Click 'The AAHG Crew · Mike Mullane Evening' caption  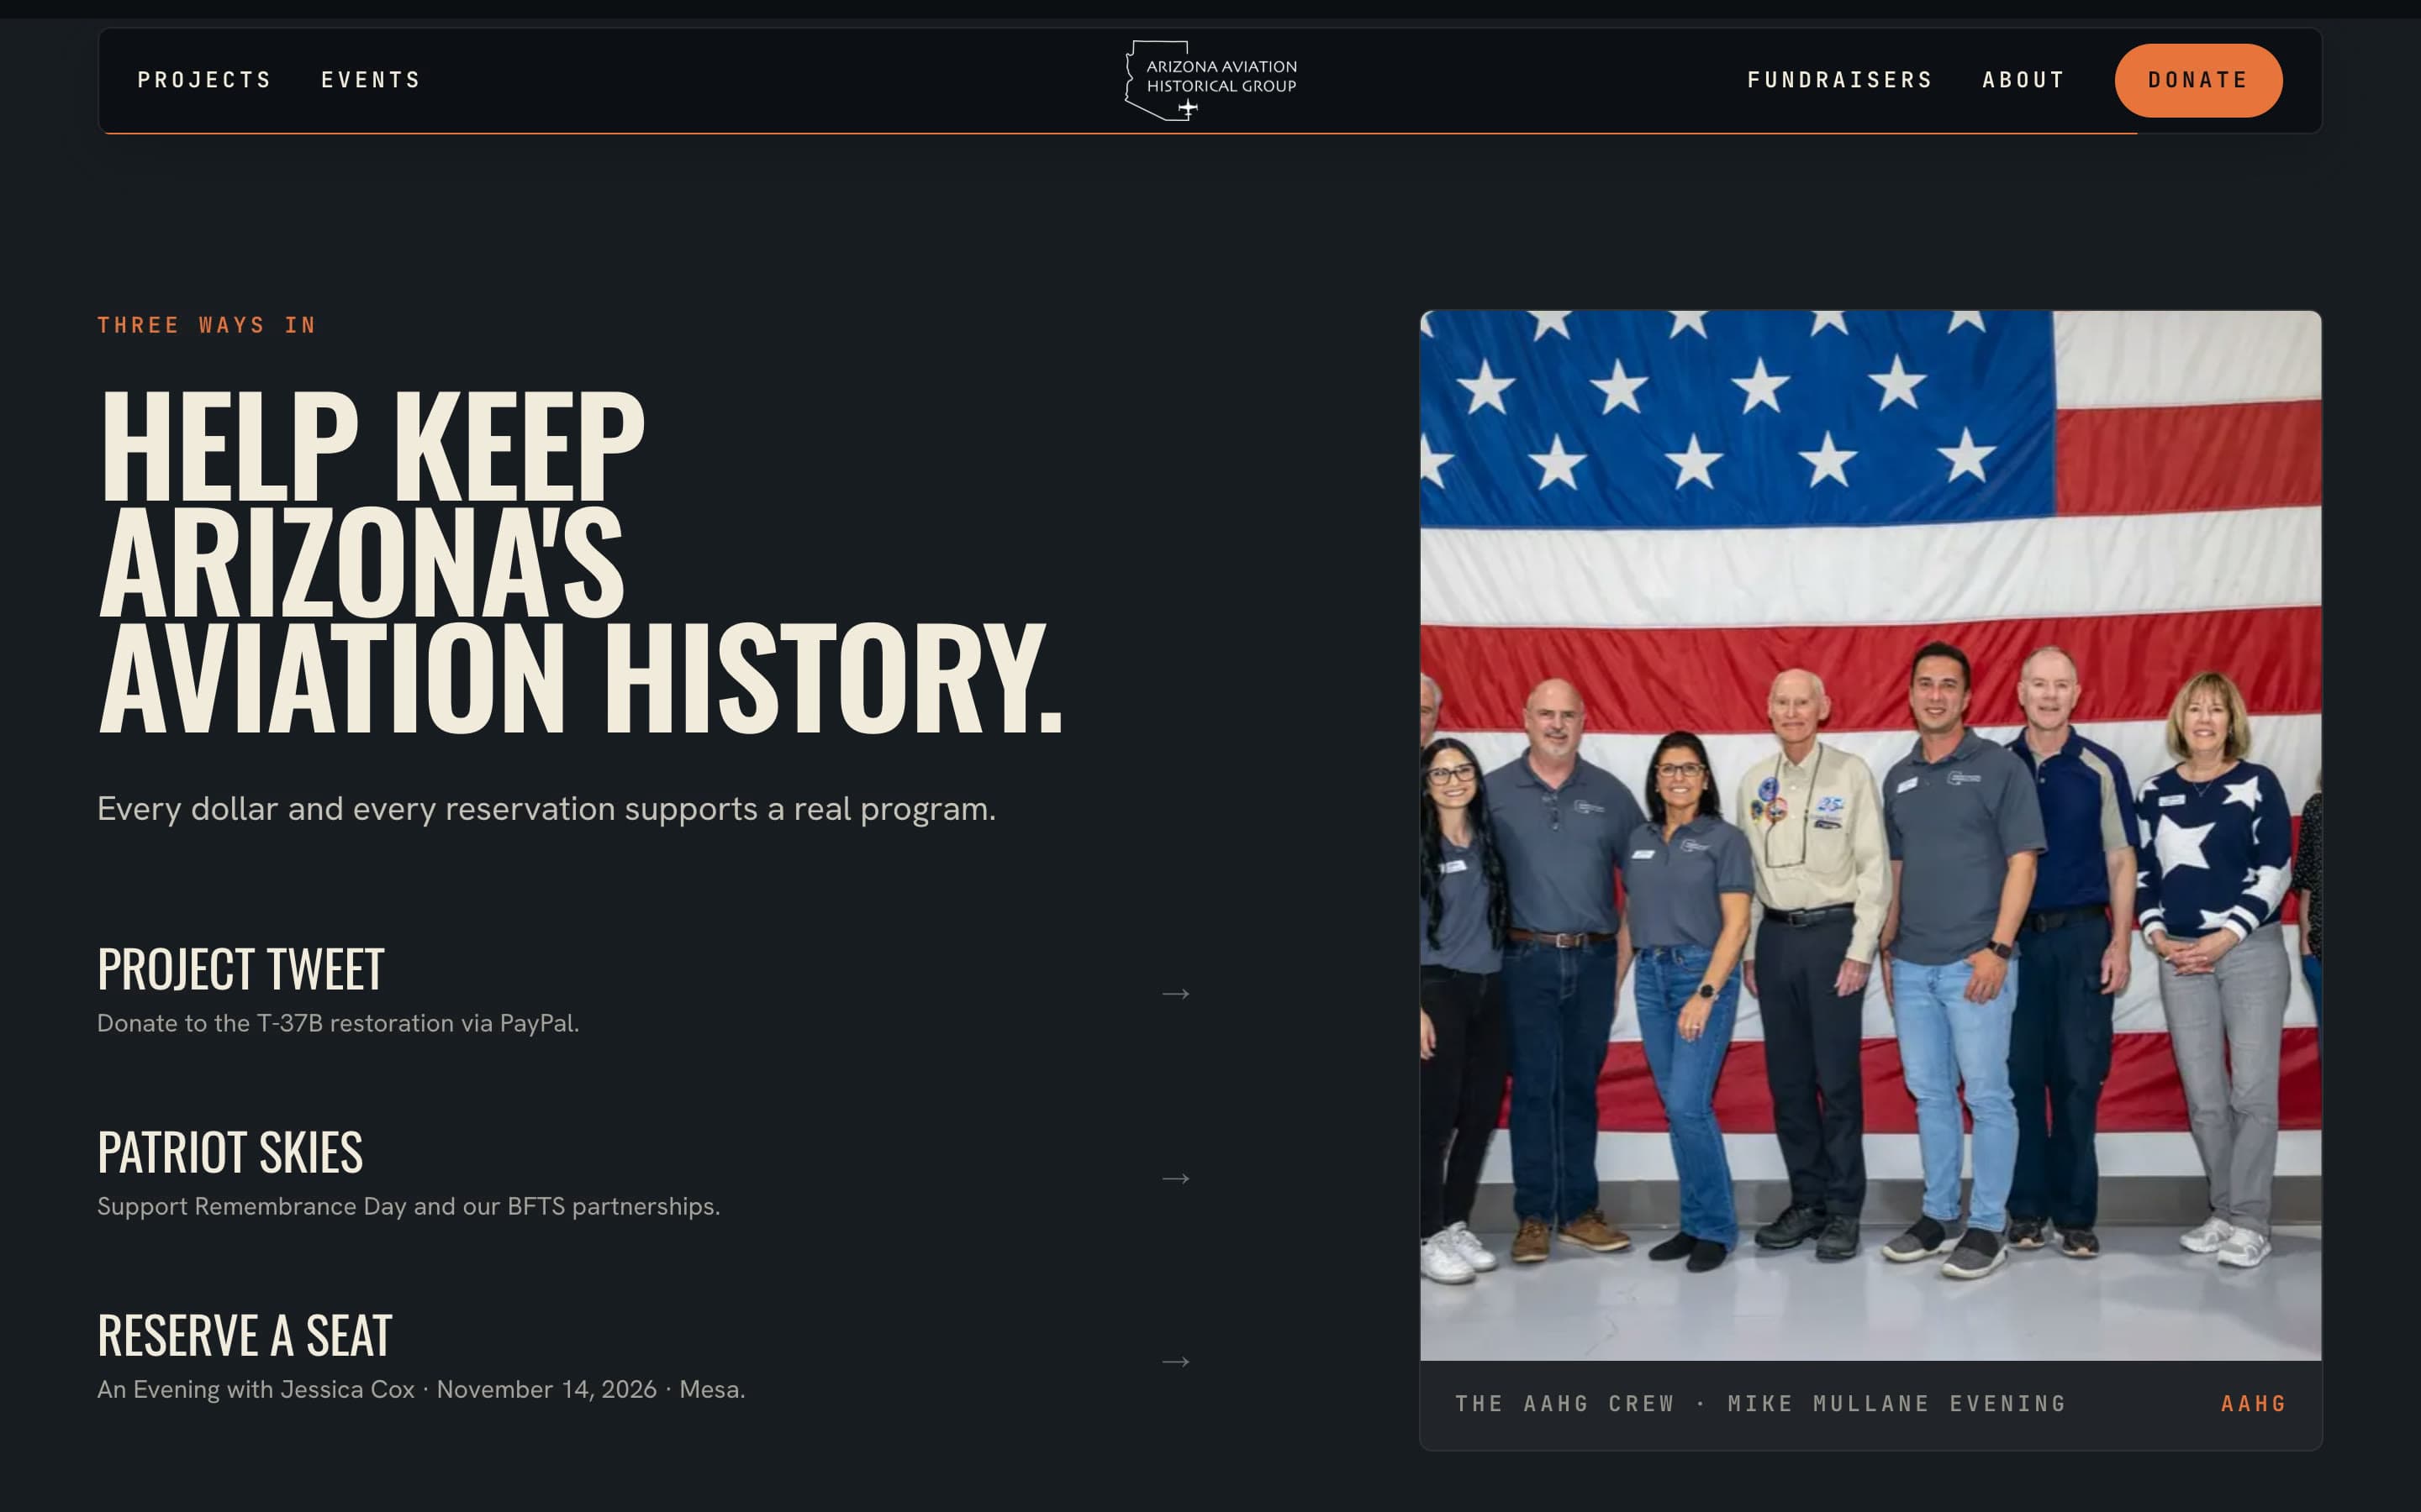(1759, 1403)
